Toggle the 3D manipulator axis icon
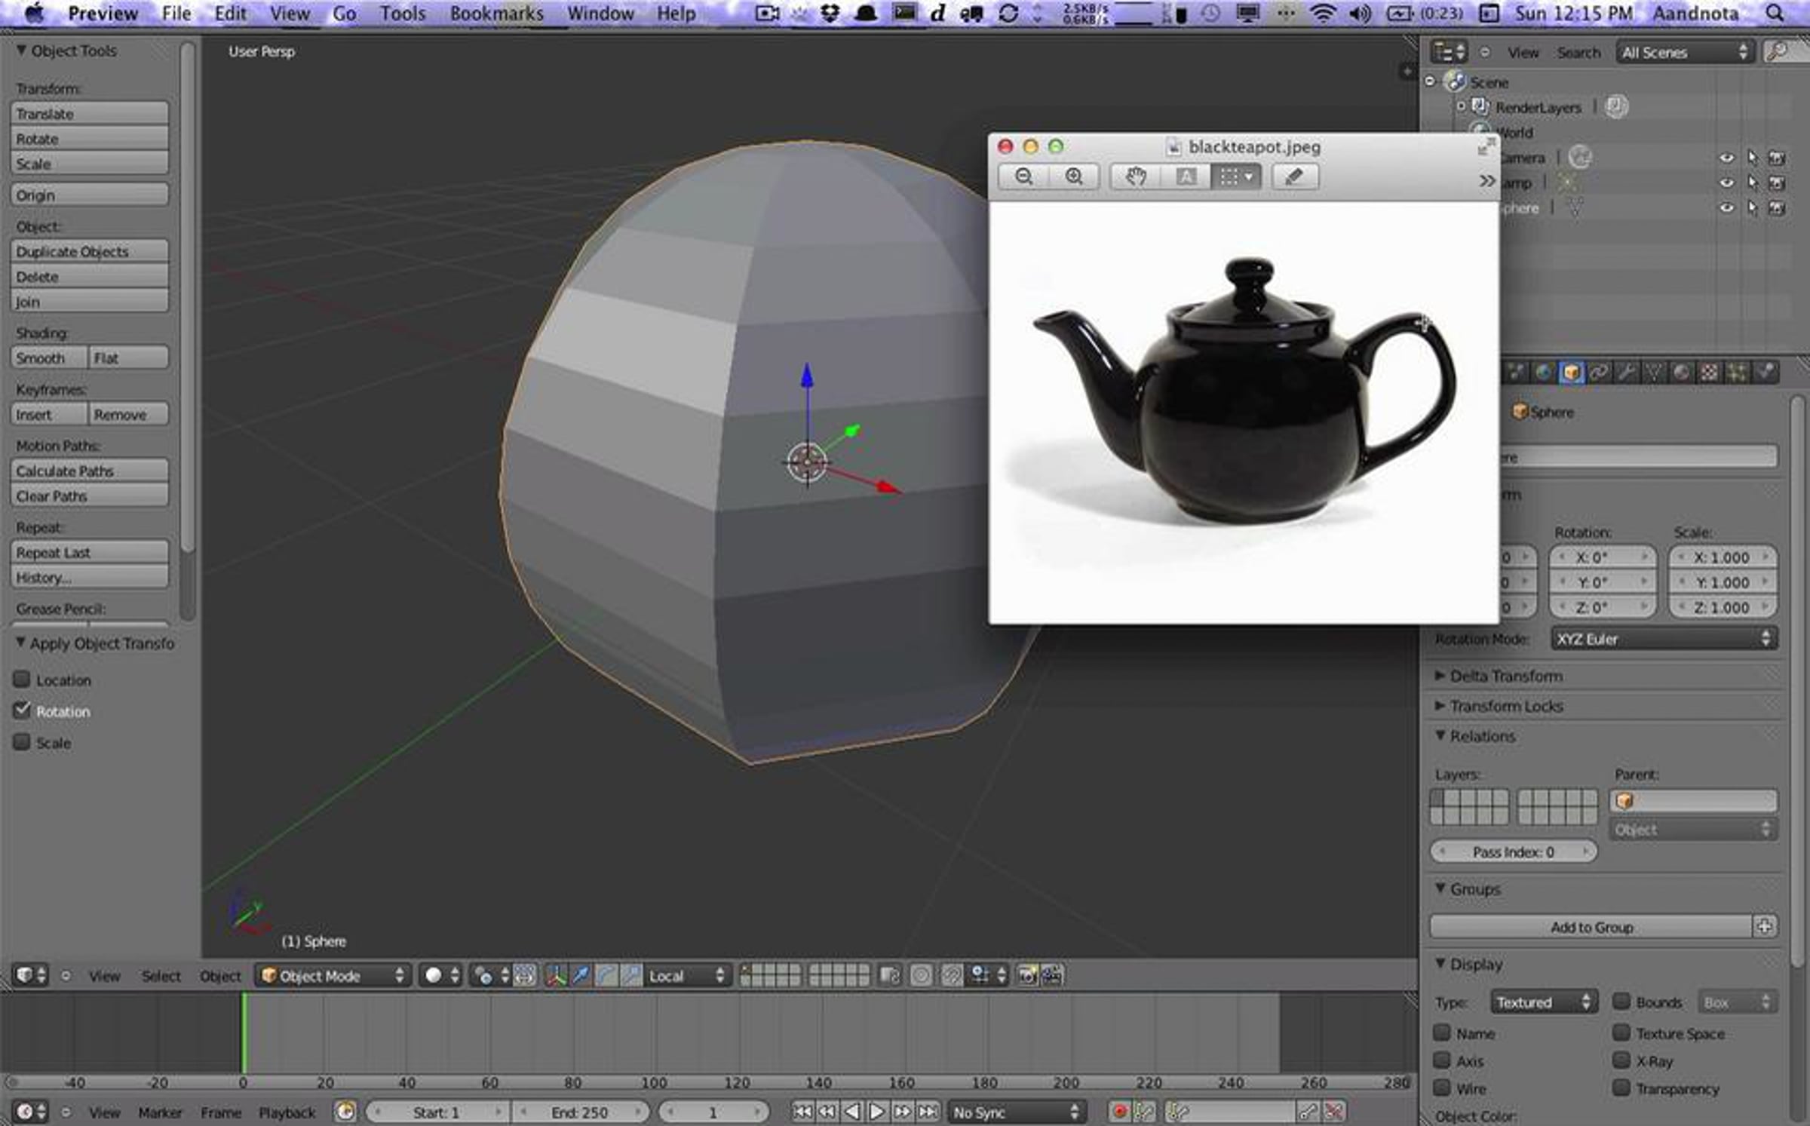Image resolution: width=1810 pixels, height=1126 pixels. (556, 976)
